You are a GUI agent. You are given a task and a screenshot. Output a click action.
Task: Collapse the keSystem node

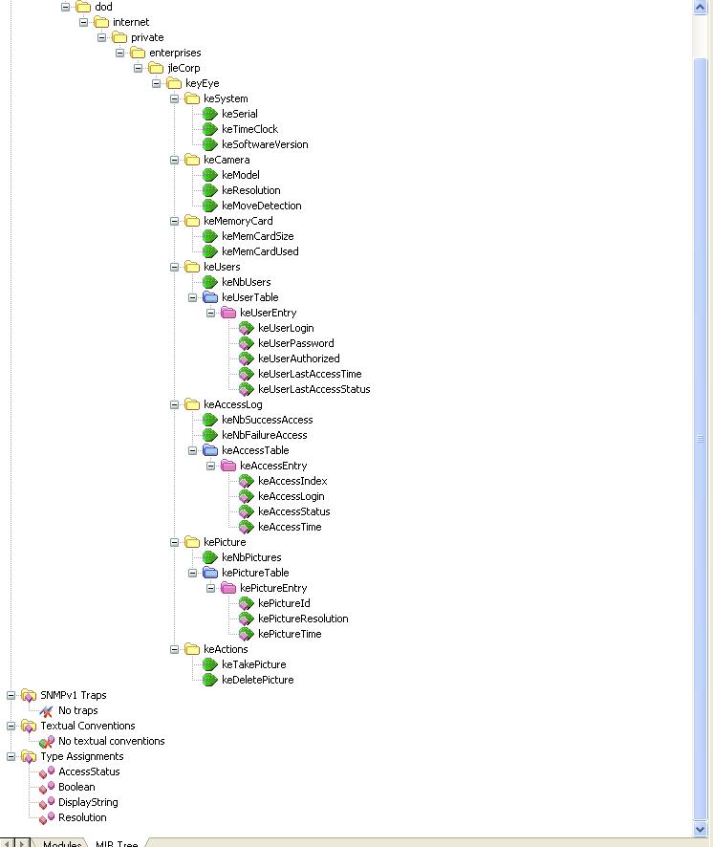(x=175, y=98)
